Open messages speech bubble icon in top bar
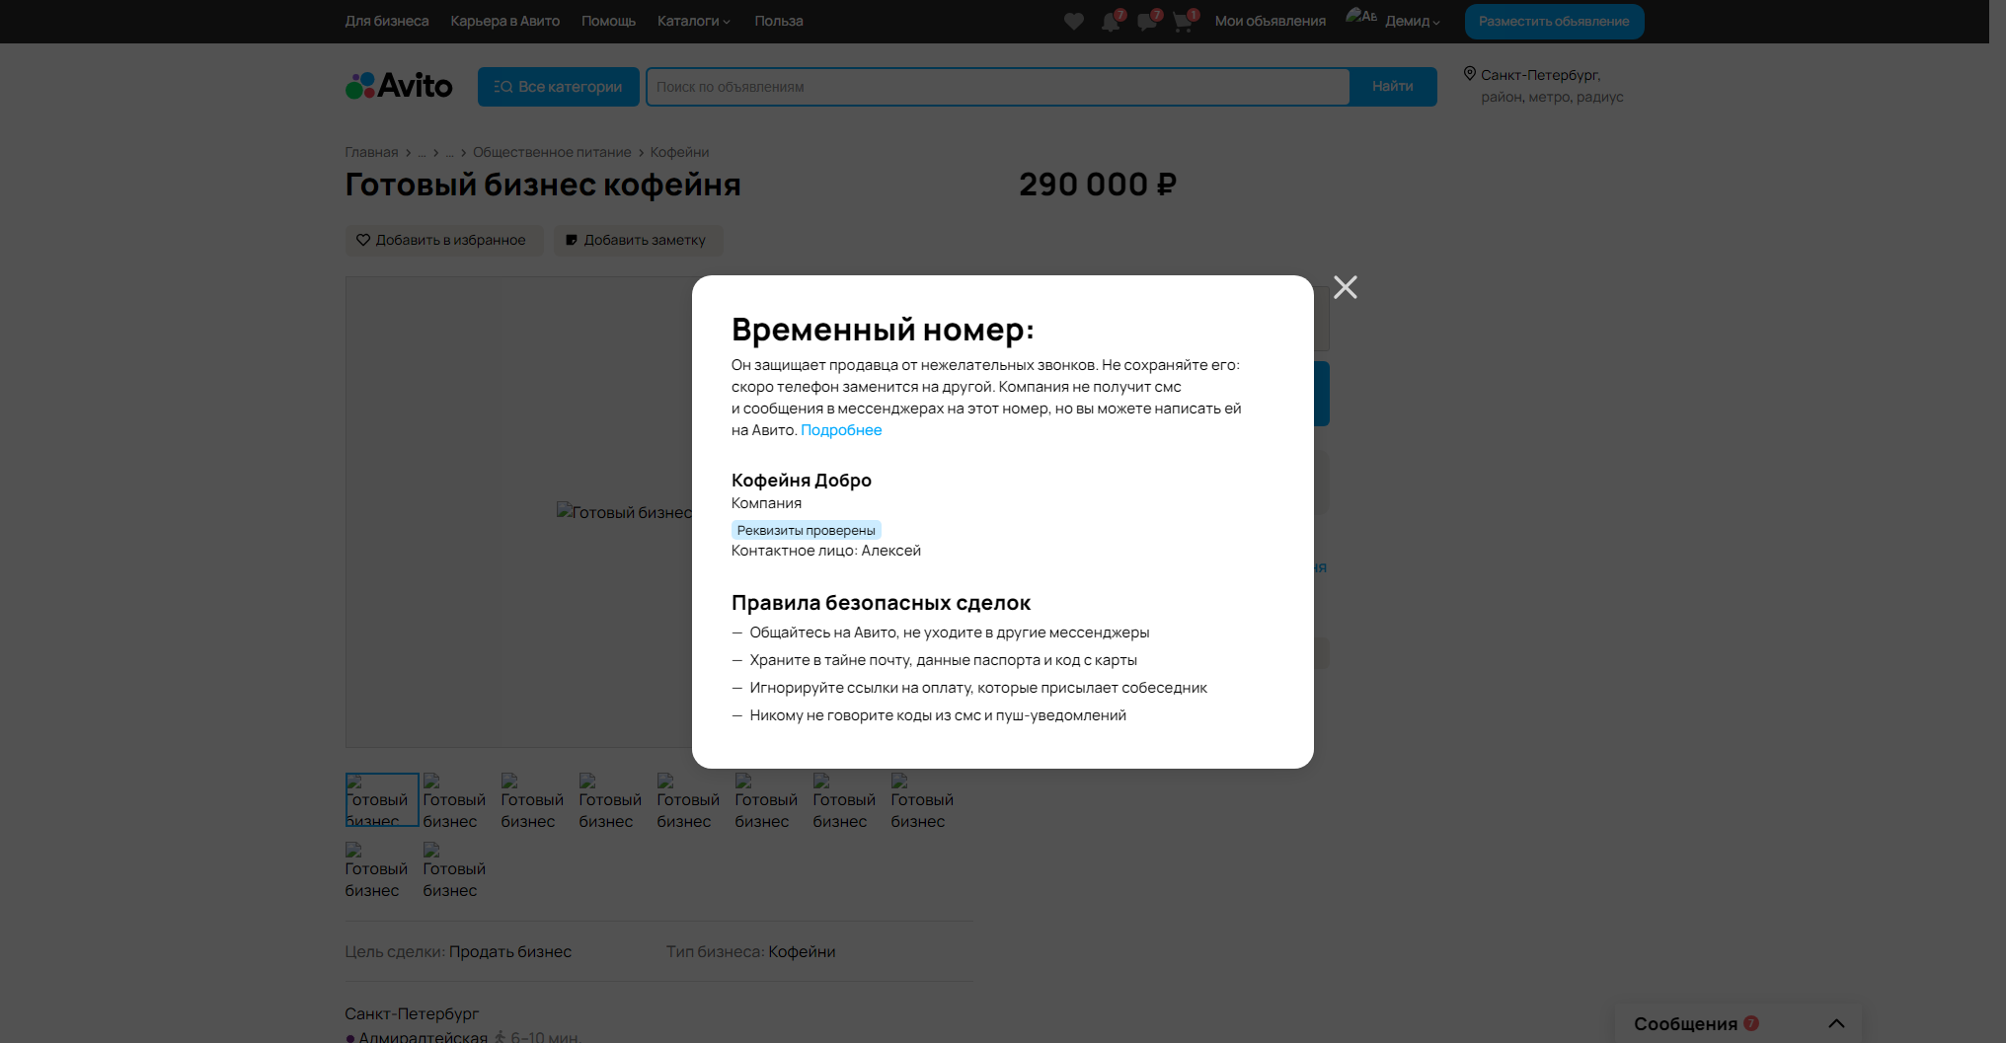The height and width of the screenshot is (1043, 2006). coord(1147,22)
